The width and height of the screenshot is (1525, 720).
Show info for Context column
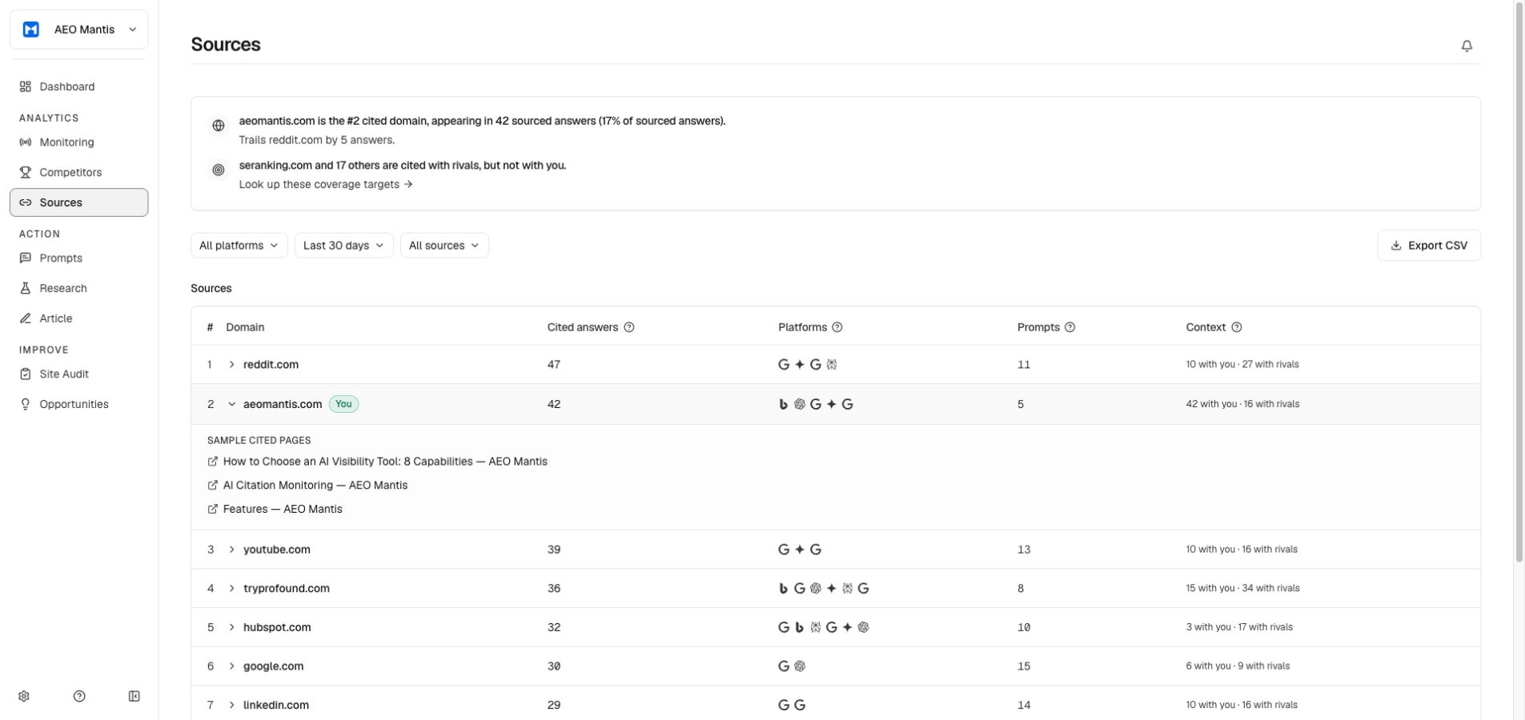click(x=1237, y=327)
